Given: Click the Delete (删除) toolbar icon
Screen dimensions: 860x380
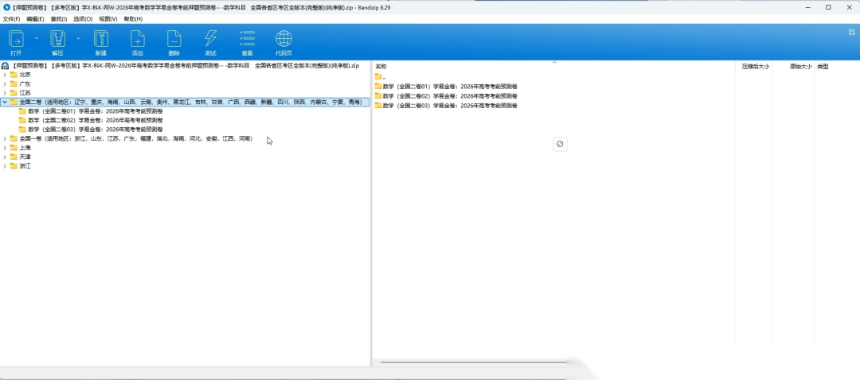Looking at the screenshot, I should point(174,39).
